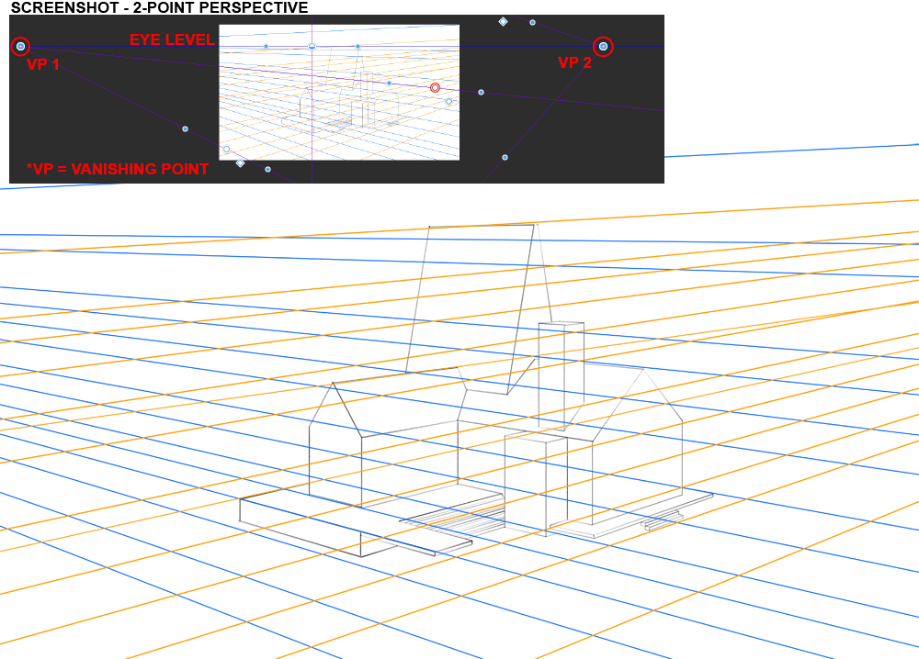Image resolution: width=919 pixels, height=659 pixels.
Task: Click the red EYE LEVEL label
Action: (172, 39)
